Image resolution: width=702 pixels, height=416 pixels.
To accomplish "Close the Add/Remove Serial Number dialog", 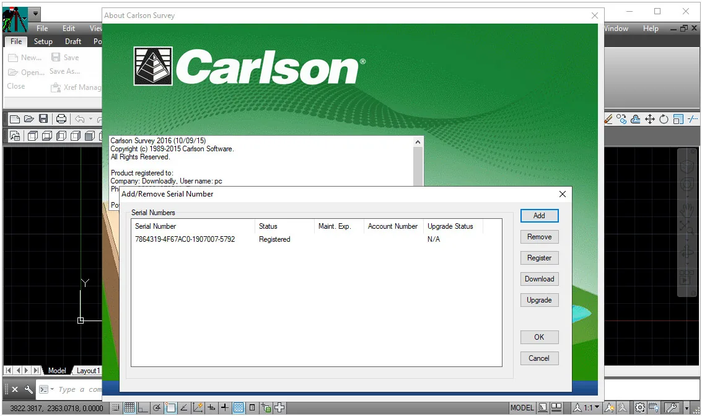I will coord(563,194).
